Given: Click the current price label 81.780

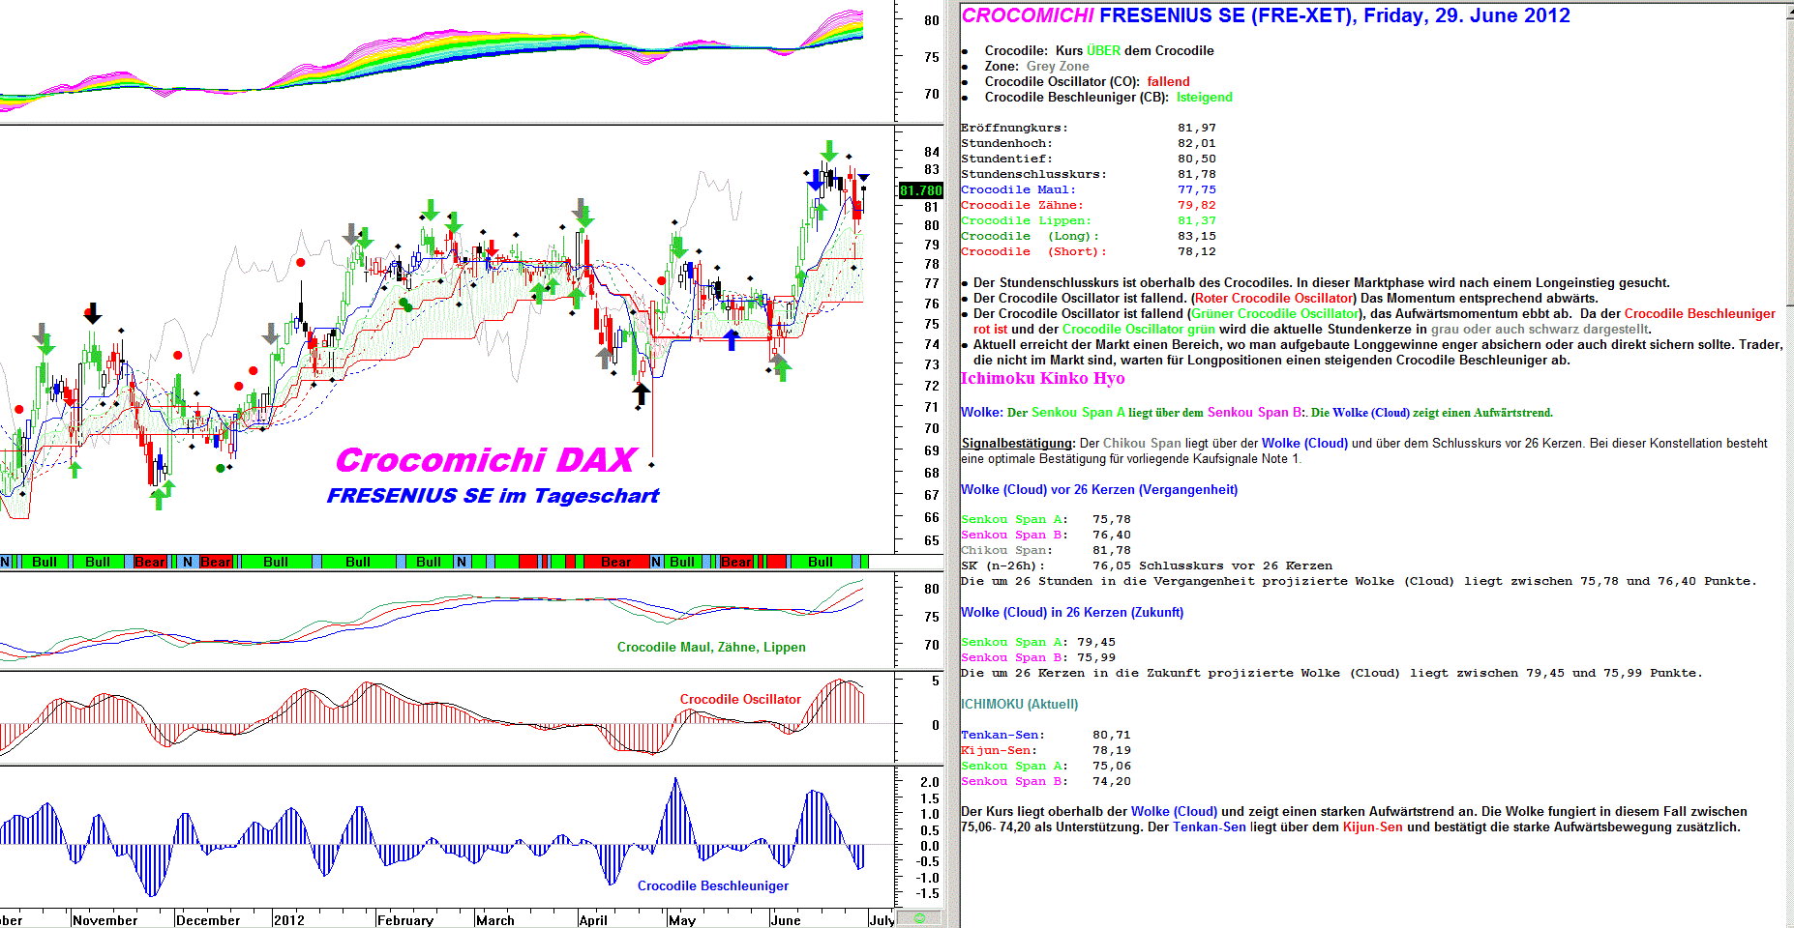Looking at the screenshot, I should [920, 190].
